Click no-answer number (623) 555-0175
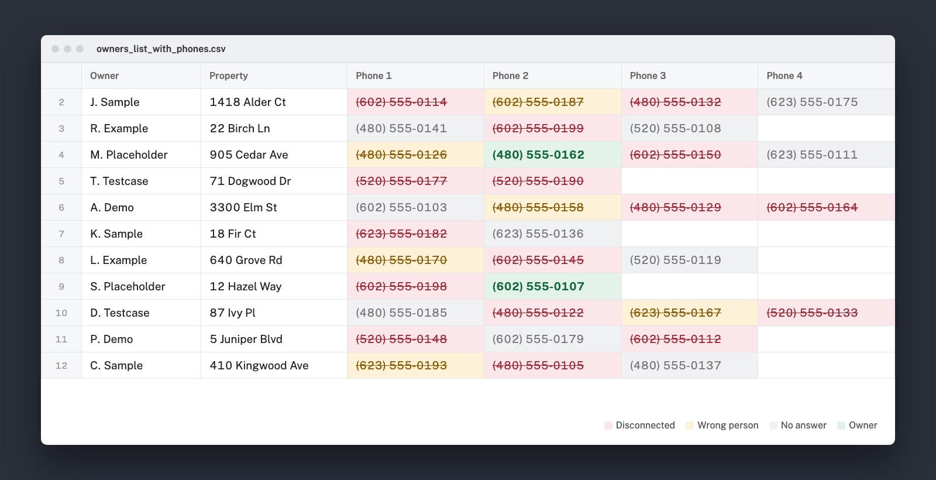The height and width of the screenshot is (480, 936). [x=826, y=102]
